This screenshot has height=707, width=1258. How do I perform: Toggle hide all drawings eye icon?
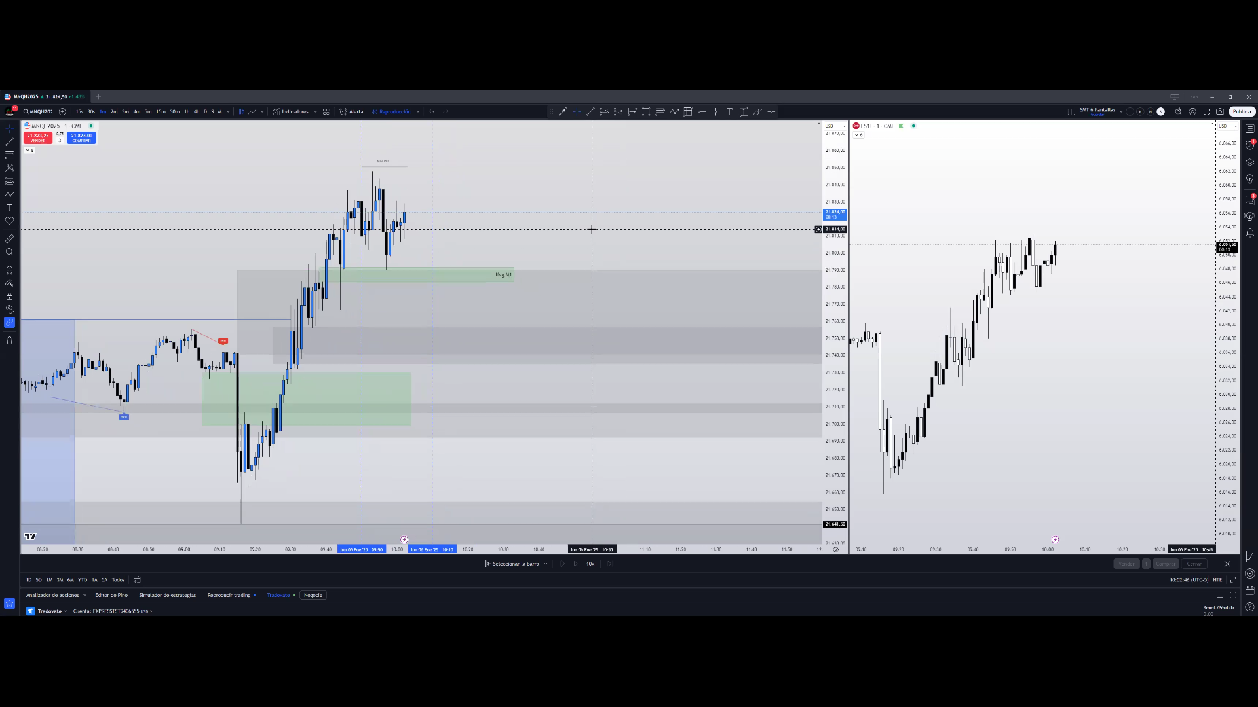pos(9,309)
